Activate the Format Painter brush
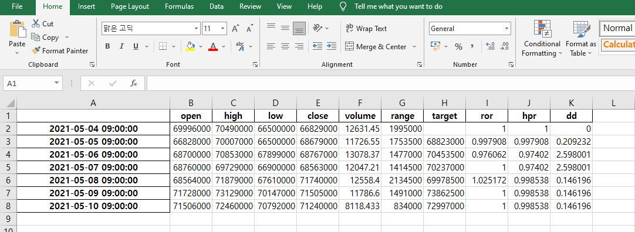This screenshot has width=635, height=232. [x=60, y=50]
